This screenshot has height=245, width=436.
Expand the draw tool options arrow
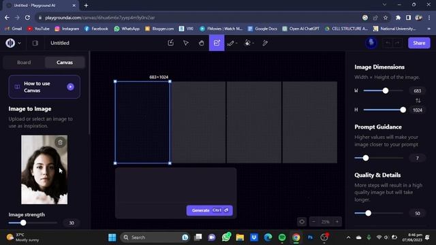click(x=236, y=44)
